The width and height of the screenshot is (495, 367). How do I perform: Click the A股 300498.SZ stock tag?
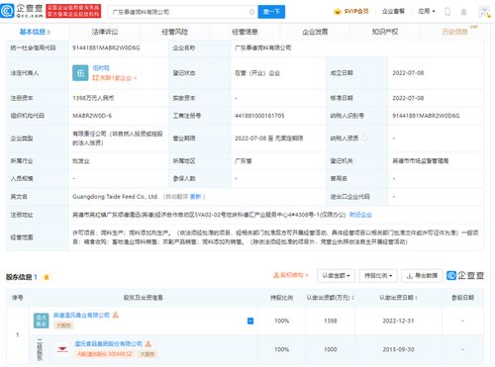(x=105, y=354)
